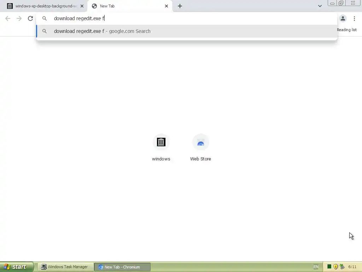Restore down the Chromium window
This screenshot has height=272, width=362.
[x=341, y=3]
